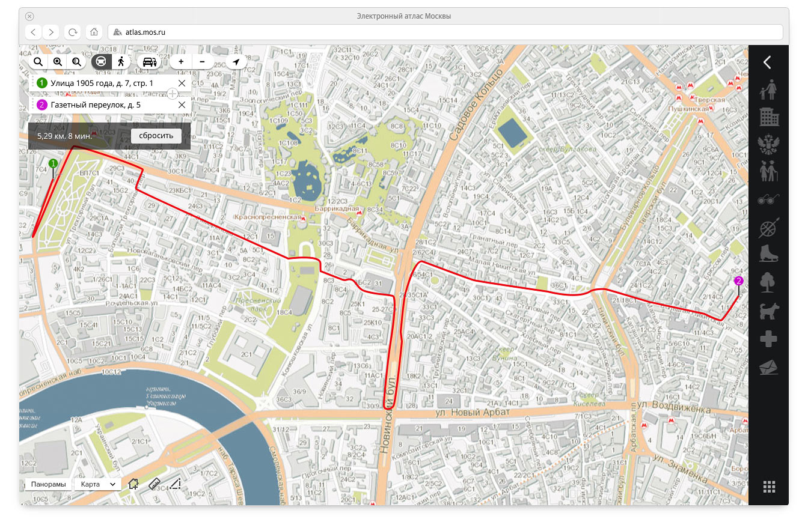This screenshot has width=808, height=528.
Task: Click the browser reload button
Action: [73, 32]
